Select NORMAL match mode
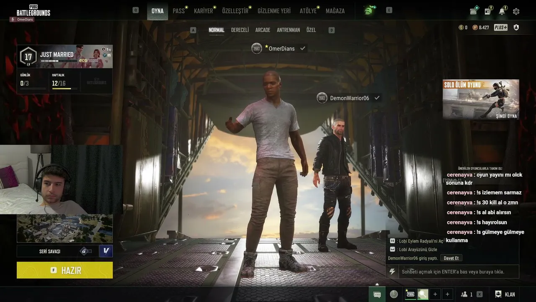This screenshot has height=302, width=536. pyautogui.click(x=216, y=30)
